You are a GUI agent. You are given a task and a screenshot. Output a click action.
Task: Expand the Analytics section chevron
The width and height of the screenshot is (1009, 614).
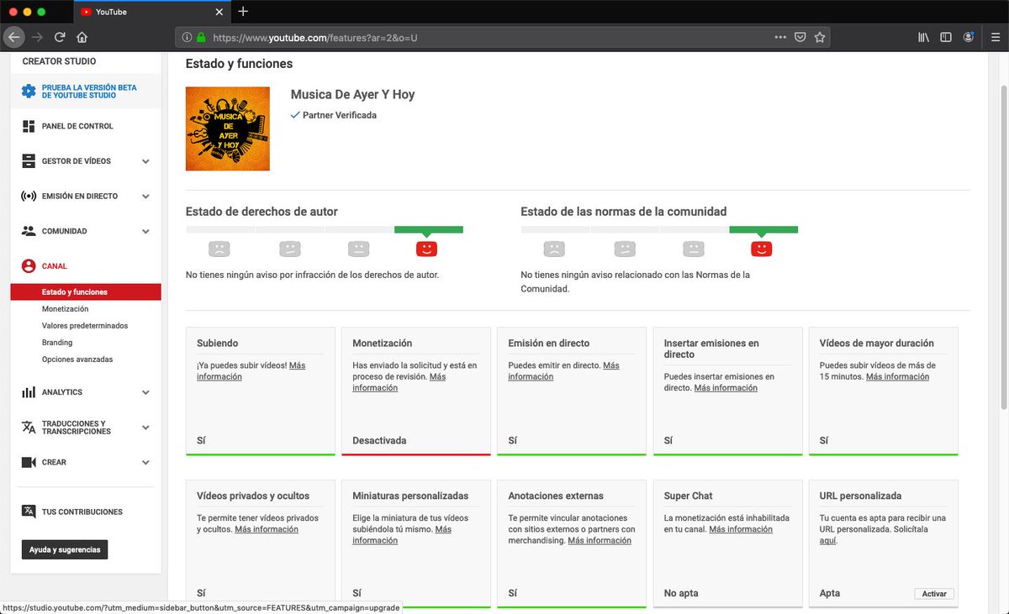(x=145, y=392)
